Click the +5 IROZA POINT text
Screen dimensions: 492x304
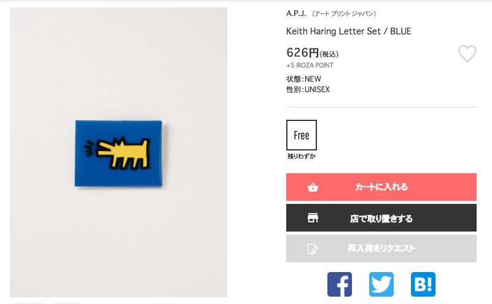click(x=310, y=65)
